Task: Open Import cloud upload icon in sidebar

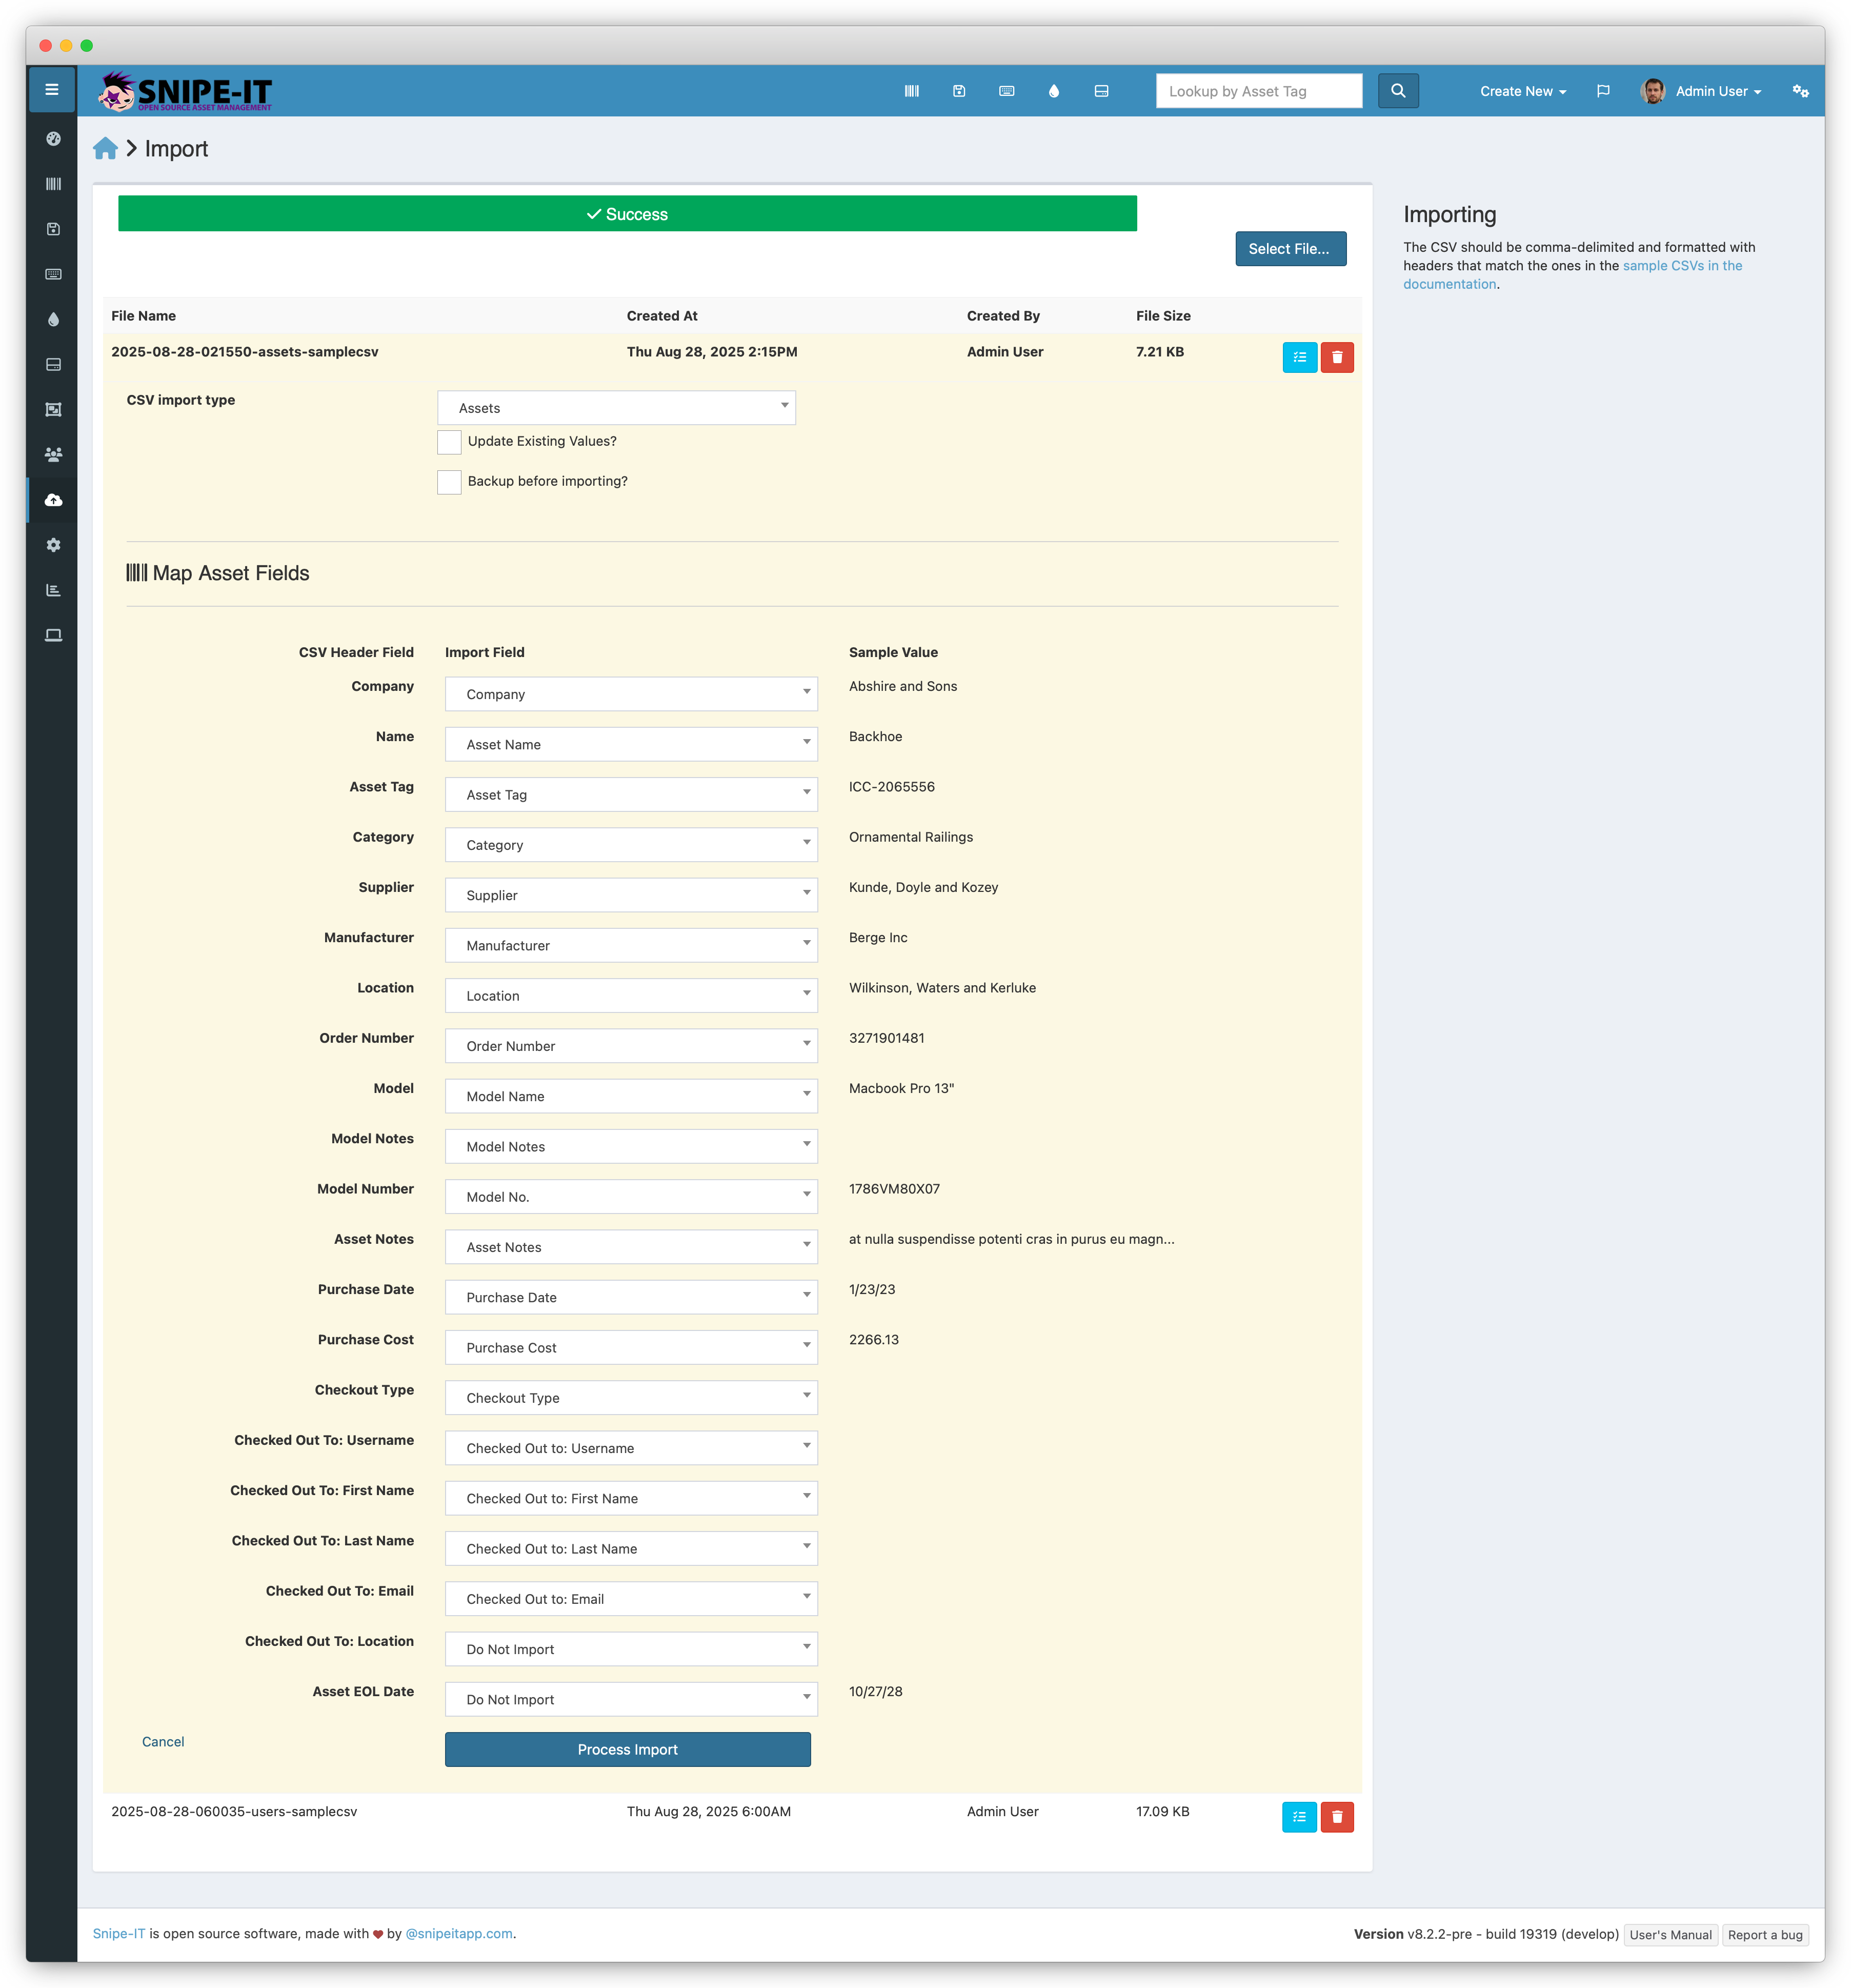Action: tap(53, 500)
